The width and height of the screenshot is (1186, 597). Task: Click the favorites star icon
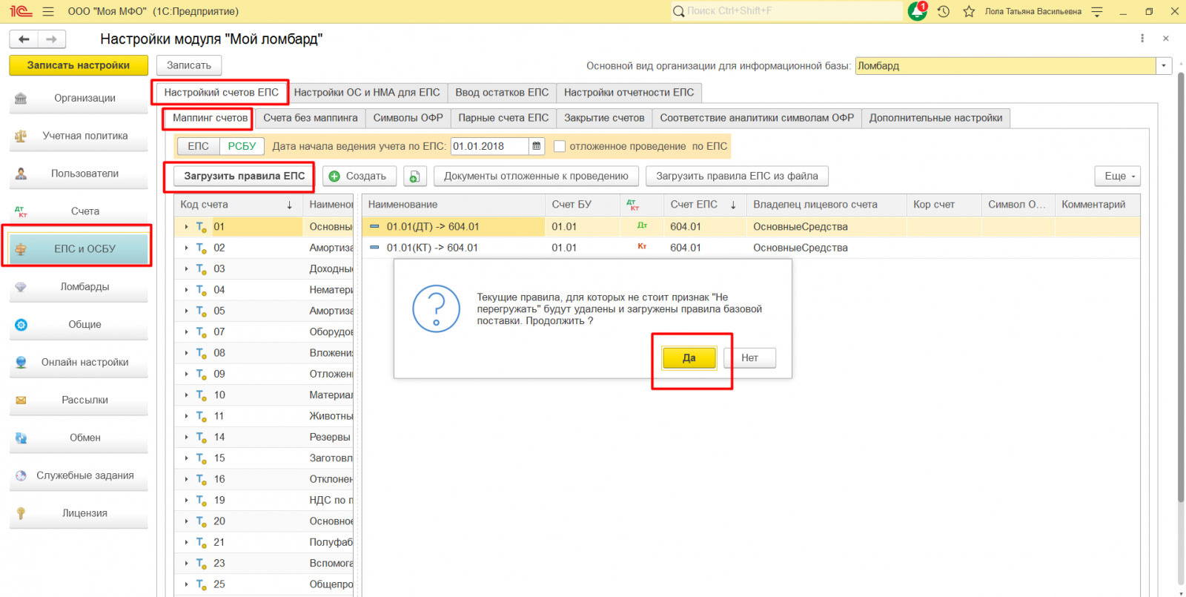(x=969, y=11)
